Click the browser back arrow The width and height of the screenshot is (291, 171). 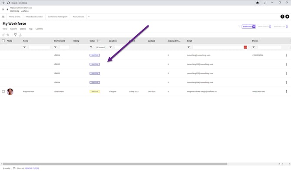tap(4, 3)
